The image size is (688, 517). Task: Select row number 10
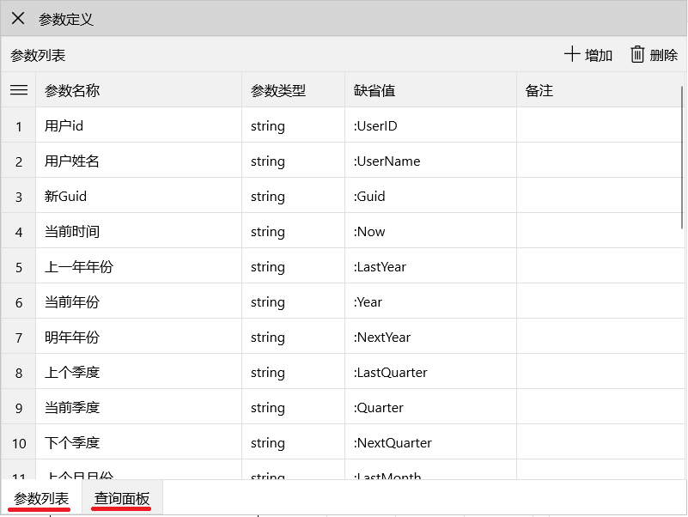pos(18,443)
